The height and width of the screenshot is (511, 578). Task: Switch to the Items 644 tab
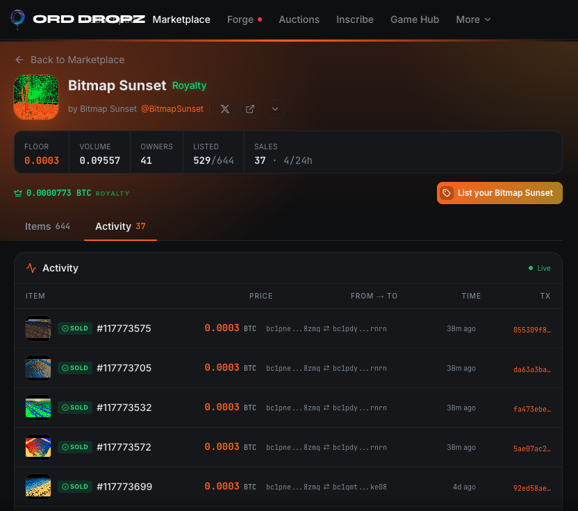pos(47,226)
